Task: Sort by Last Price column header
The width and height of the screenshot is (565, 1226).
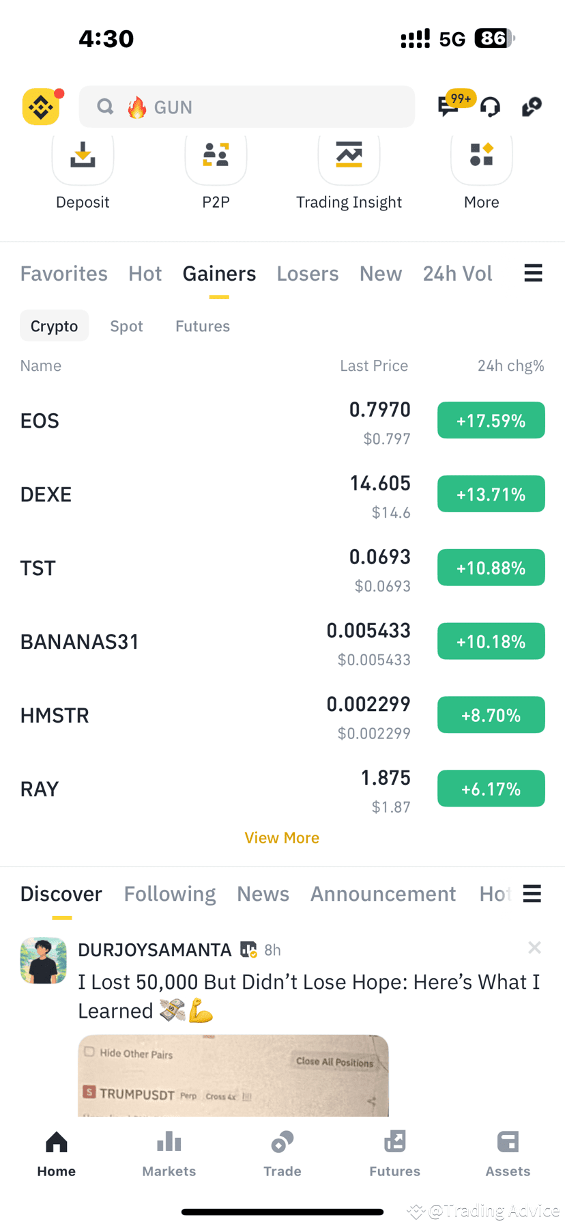Action: [374, 365]
